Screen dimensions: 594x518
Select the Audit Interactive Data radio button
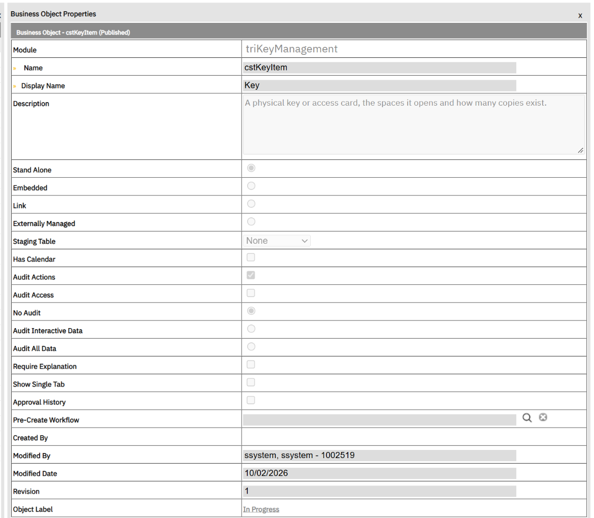click(251, 329)
